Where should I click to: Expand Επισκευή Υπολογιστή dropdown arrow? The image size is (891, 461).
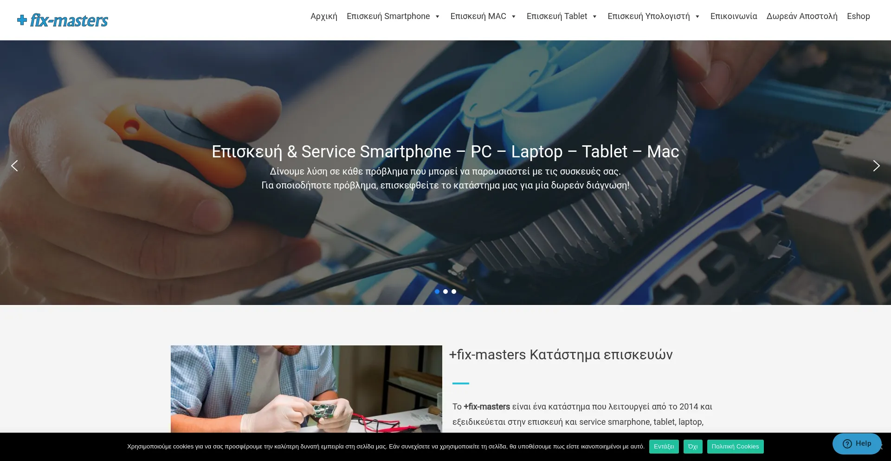(x=697, y=17)
